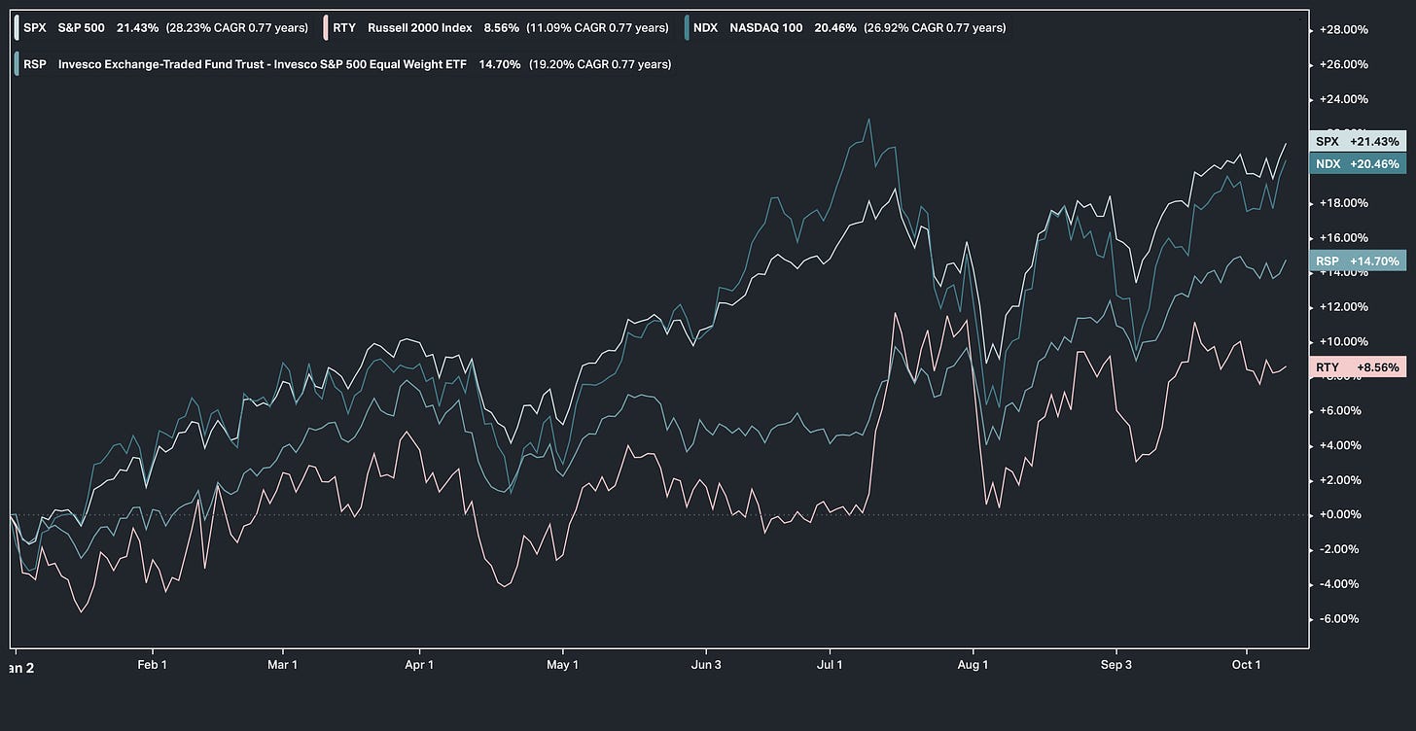
Task: Select the NDX ticker in legend
Action: pyautogui.click(x=706, y=28)
